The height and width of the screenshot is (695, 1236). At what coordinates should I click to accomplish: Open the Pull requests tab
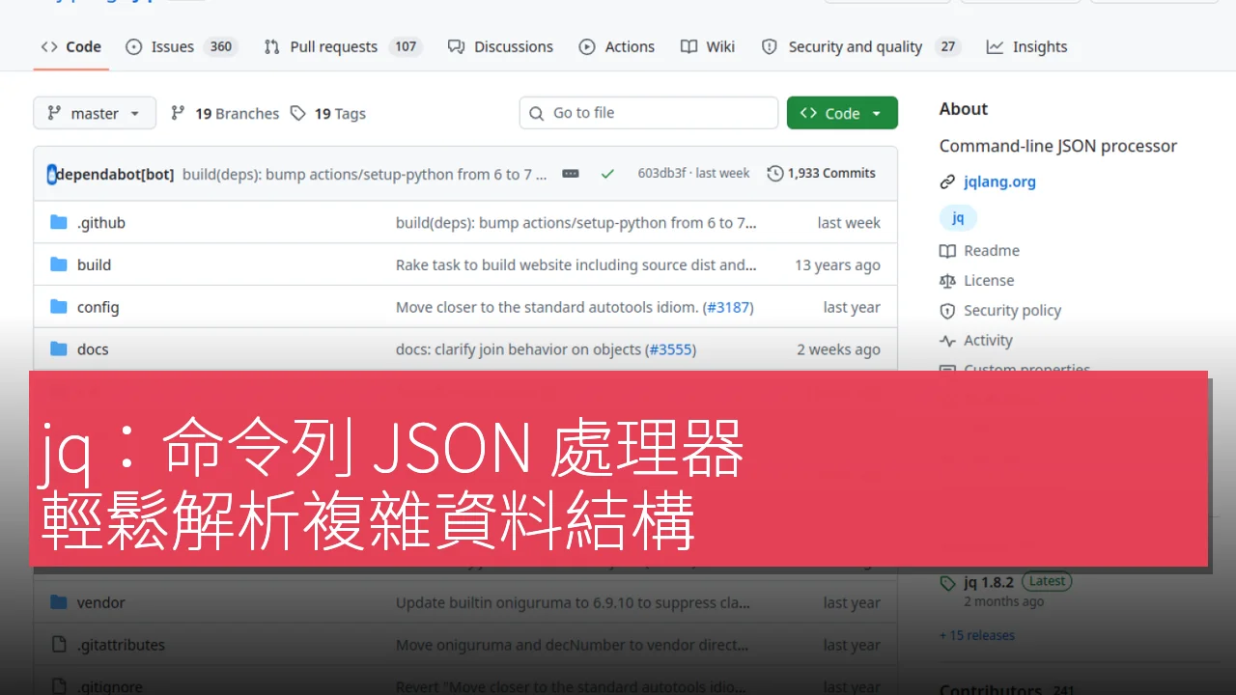[x=343, y=46]
